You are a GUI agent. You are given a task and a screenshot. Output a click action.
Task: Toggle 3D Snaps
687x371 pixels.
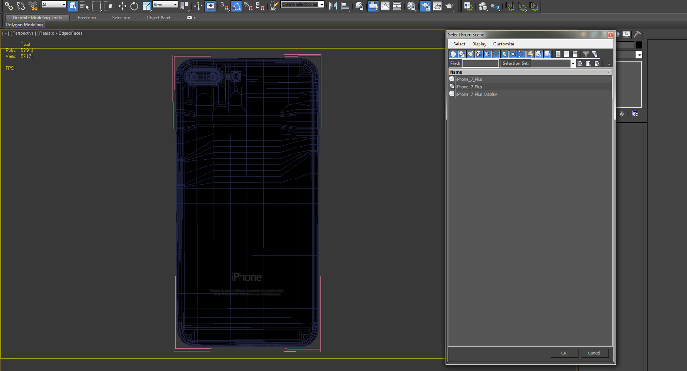click(x=224, y=6)
